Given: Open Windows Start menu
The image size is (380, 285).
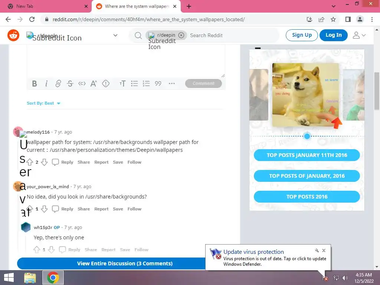Looking at the screenshot, I should click(9, 278).
